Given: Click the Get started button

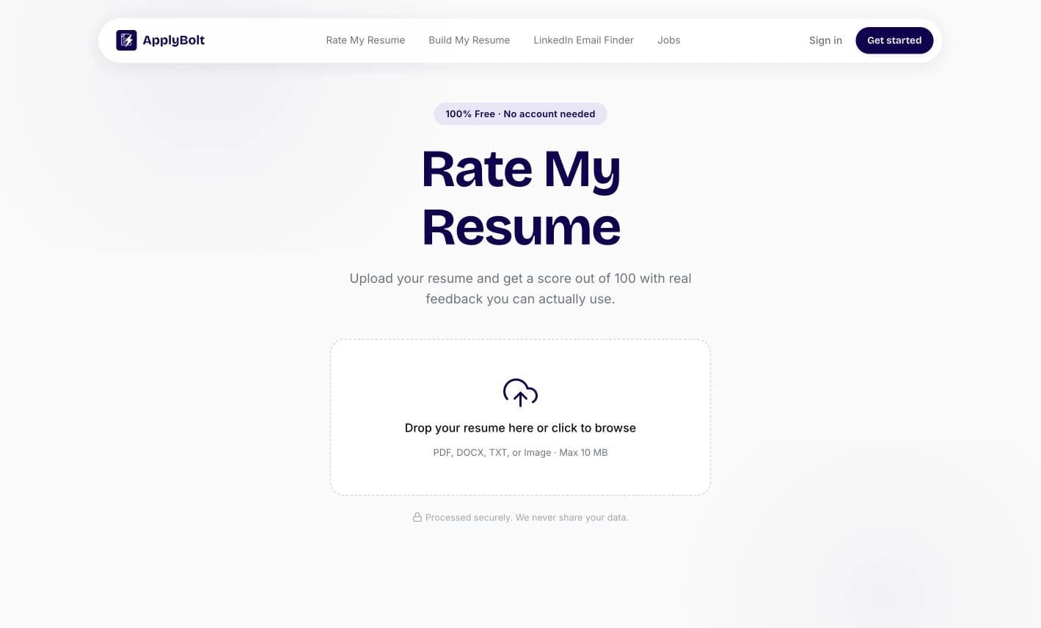Looking at the screenshot, I should tap(894, 40).
